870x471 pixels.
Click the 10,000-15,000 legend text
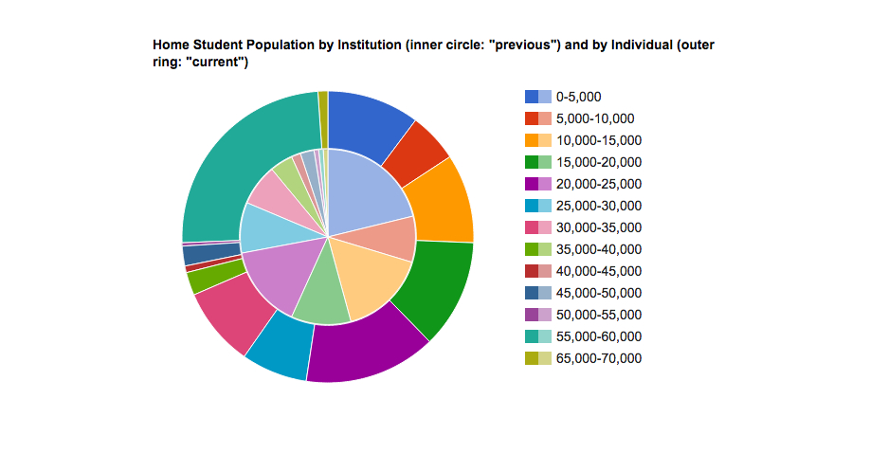(x=598, y=140)
